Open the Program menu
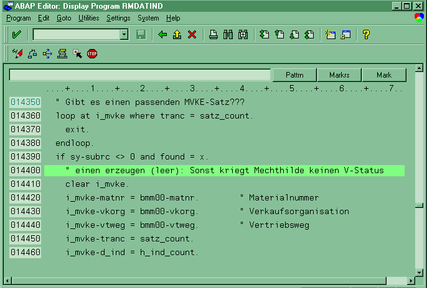This screenshot has width=427, height=288. [18, 19]
